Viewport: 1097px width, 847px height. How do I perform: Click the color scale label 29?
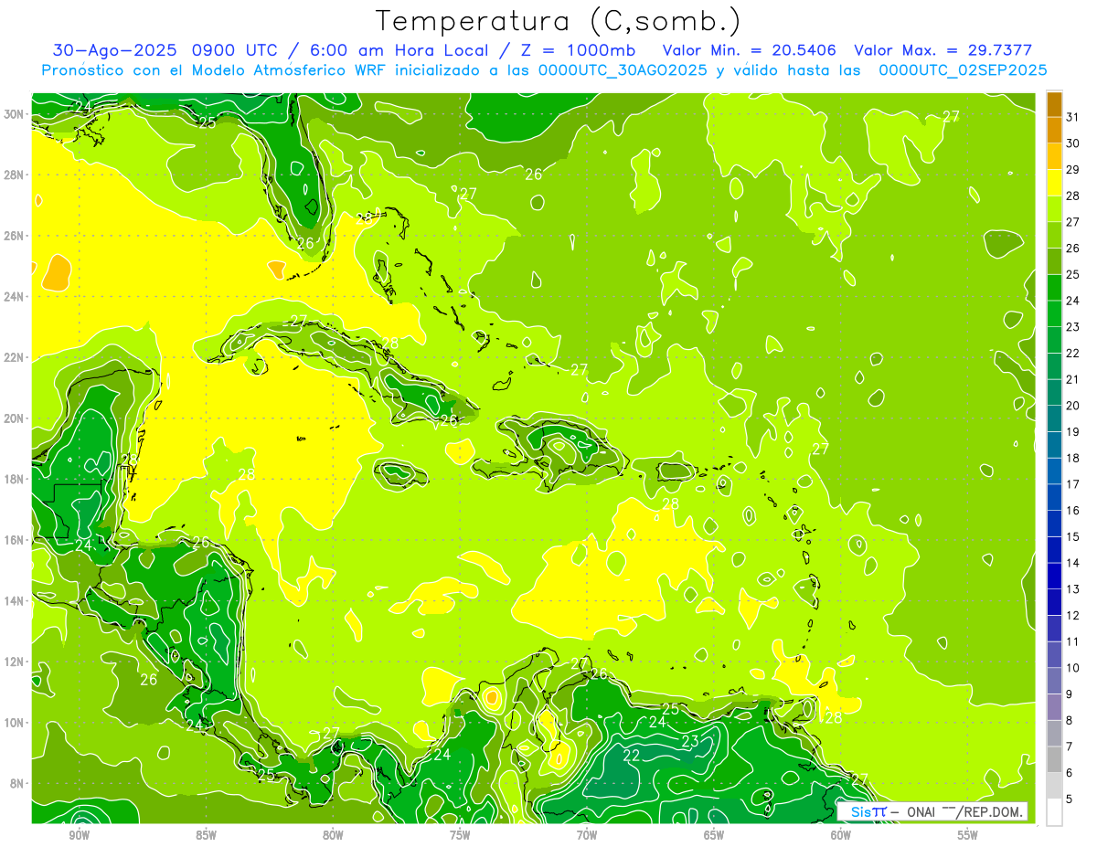point(1073,169)
